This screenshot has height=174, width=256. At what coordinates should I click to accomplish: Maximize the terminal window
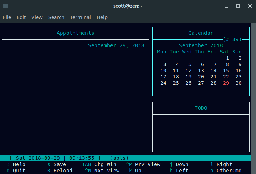point(238,6)
